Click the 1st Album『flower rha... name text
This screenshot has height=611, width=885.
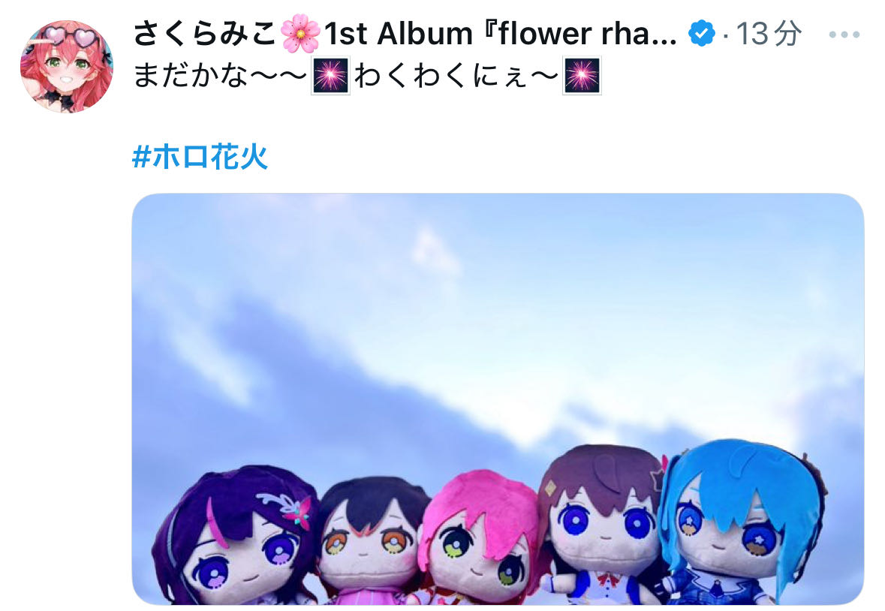pos(500,33)
